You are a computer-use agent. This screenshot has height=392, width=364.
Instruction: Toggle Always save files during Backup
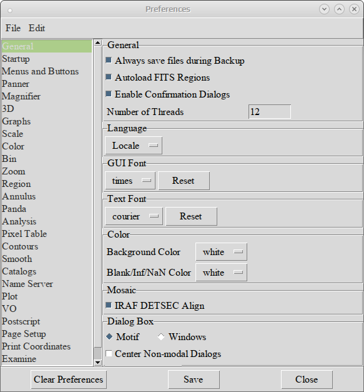coord(109,60)
